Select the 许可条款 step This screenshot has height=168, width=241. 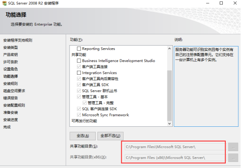point(10,62)
